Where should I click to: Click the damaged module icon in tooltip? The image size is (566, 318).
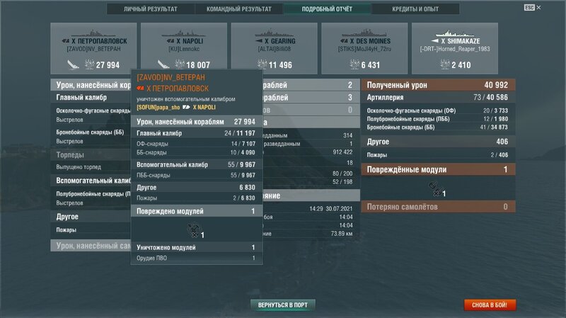(x=194, y=229)
